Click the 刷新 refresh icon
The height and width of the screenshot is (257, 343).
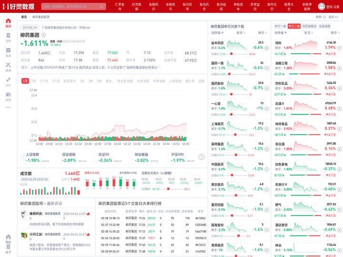coord(324,17)
